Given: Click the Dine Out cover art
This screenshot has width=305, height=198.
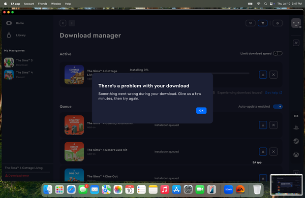Looking at the screenshot, I should (74, 175).
